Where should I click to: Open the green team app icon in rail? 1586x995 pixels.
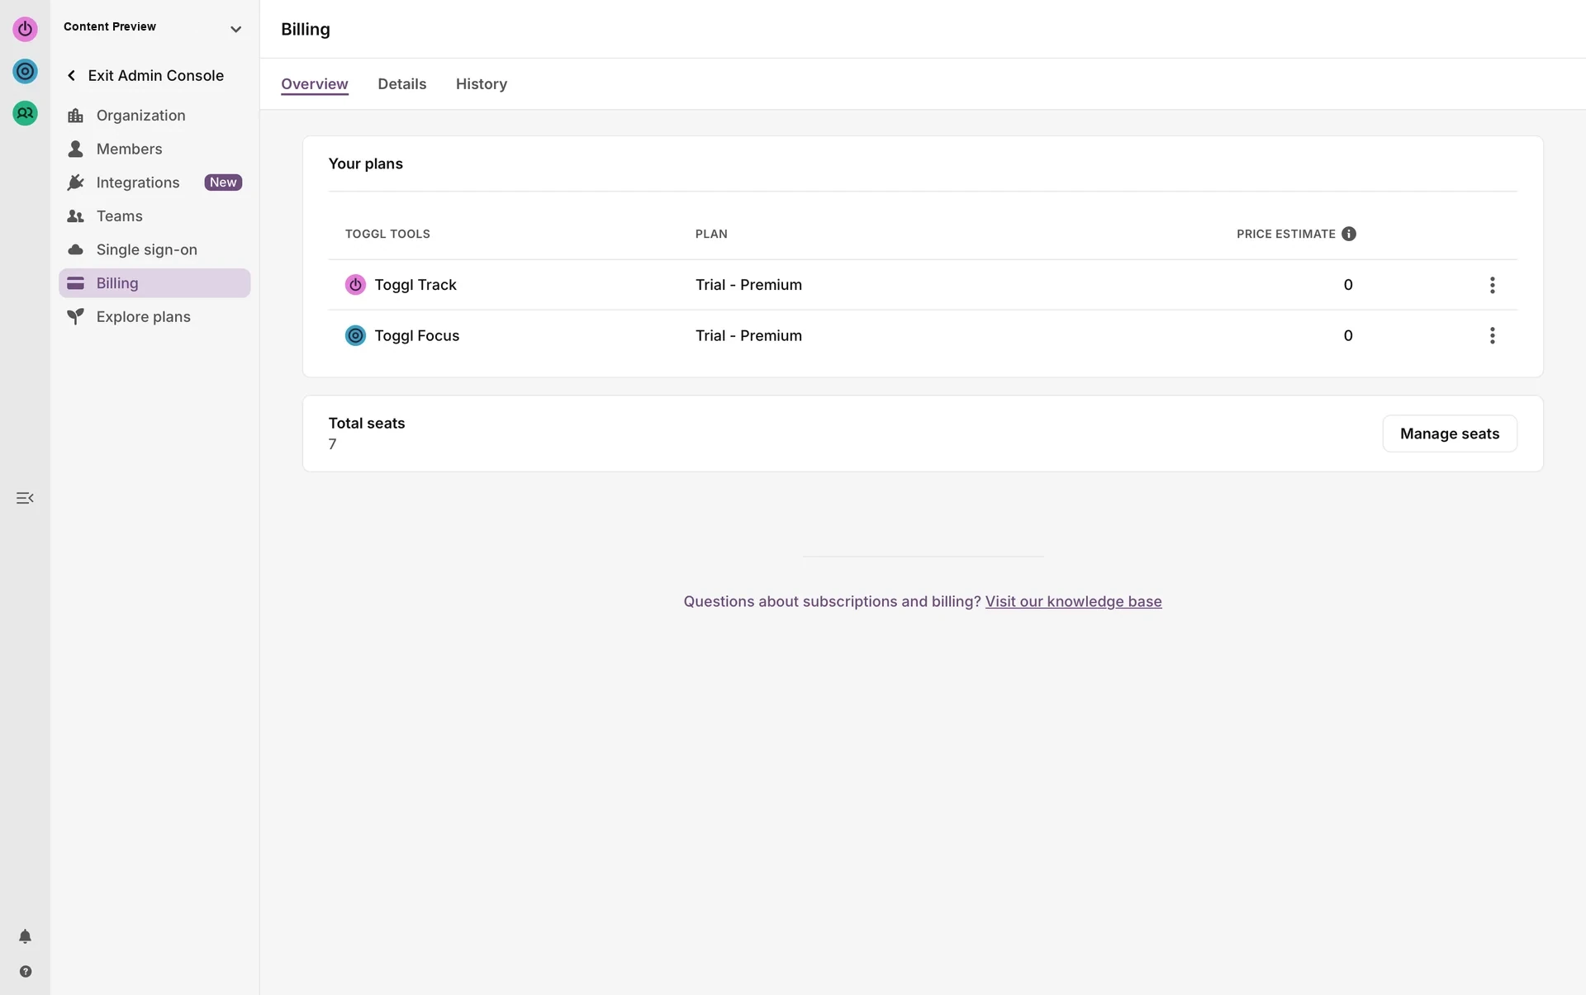coord(25,113)
